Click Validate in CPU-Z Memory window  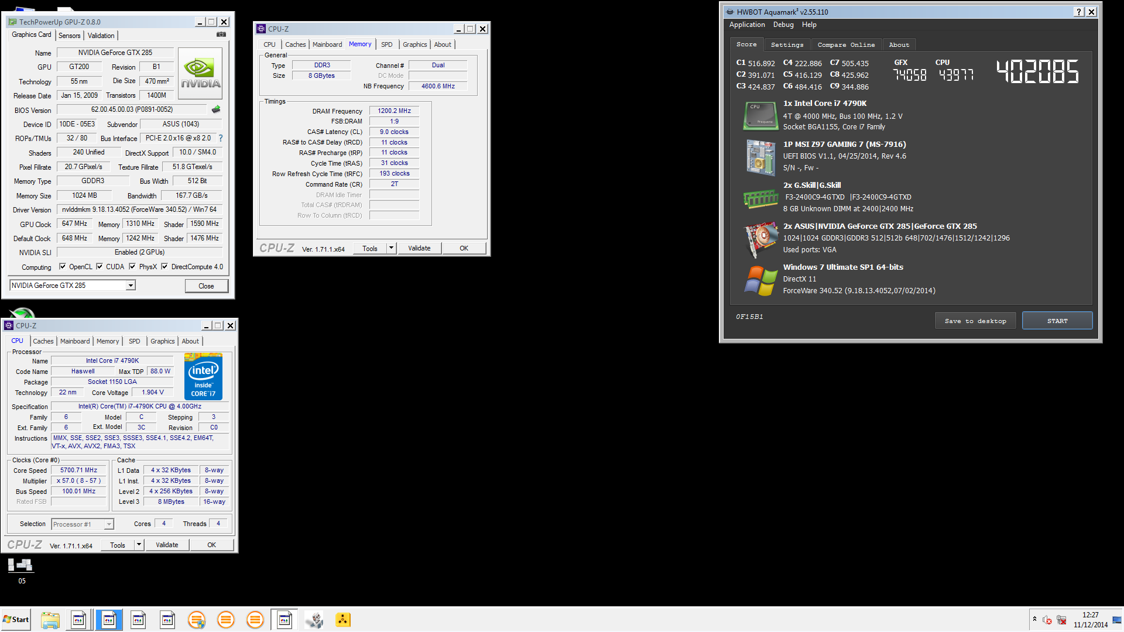click(x=419, y=248)
